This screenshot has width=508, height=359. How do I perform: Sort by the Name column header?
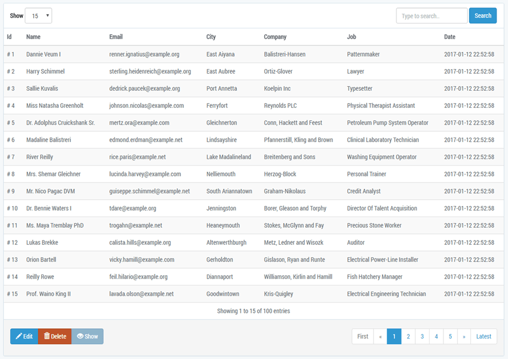click(x=33, y=37)
